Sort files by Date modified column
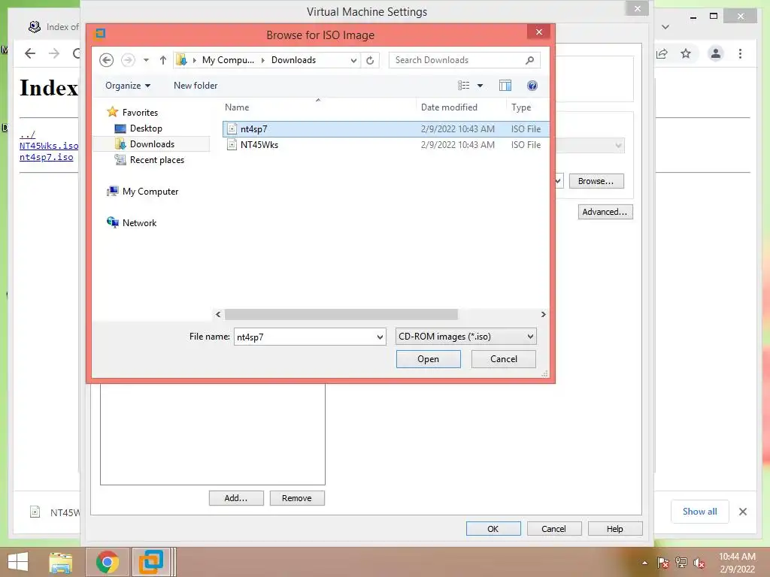 click(x=449, y=107)
